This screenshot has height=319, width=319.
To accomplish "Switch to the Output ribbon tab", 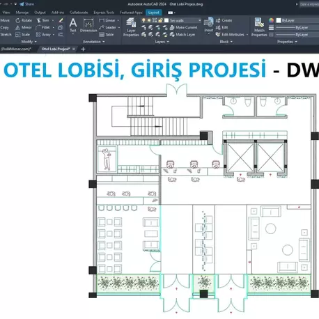I will pos(40,13).
